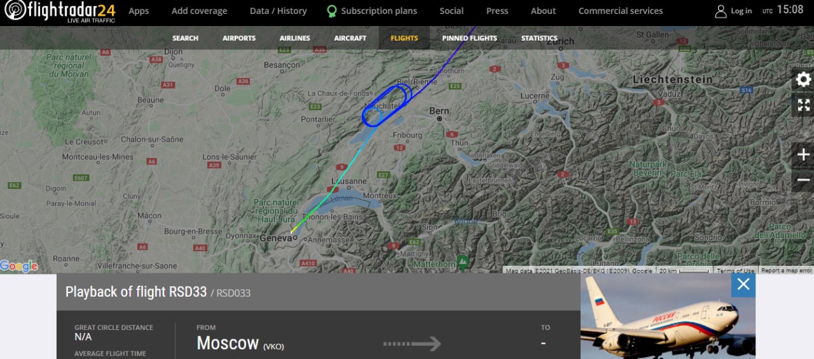The image size is (814, 359).
Task: Switch to the Airports tab
Action: [239, 38]
